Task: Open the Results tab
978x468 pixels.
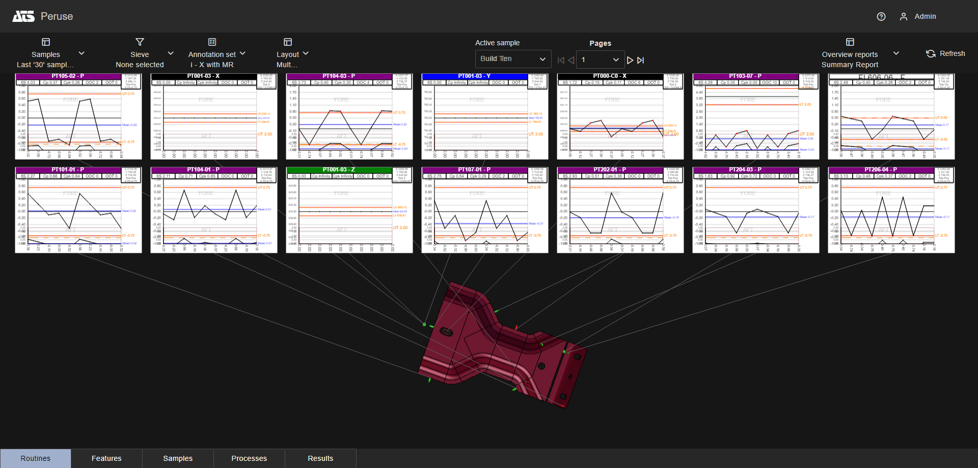Action: (x=320, y=458)
